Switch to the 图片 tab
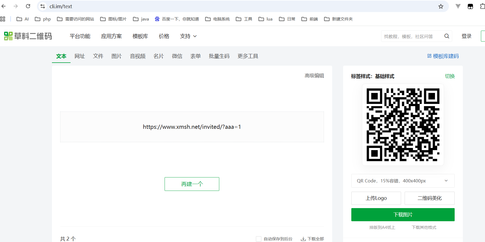This screenshot has width=485, height=242. pyautogui.click(x=116, y=56)
